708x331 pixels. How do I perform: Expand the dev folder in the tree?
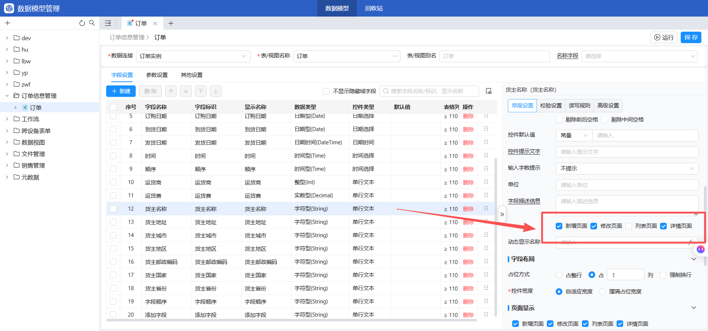7,38
